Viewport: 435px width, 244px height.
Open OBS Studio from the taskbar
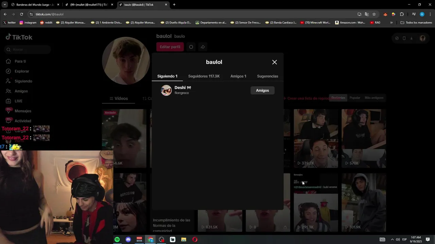[x=161, y=240]
